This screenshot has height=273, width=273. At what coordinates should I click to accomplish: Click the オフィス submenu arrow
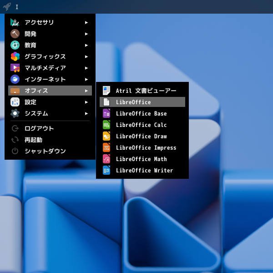coord(86,91)
